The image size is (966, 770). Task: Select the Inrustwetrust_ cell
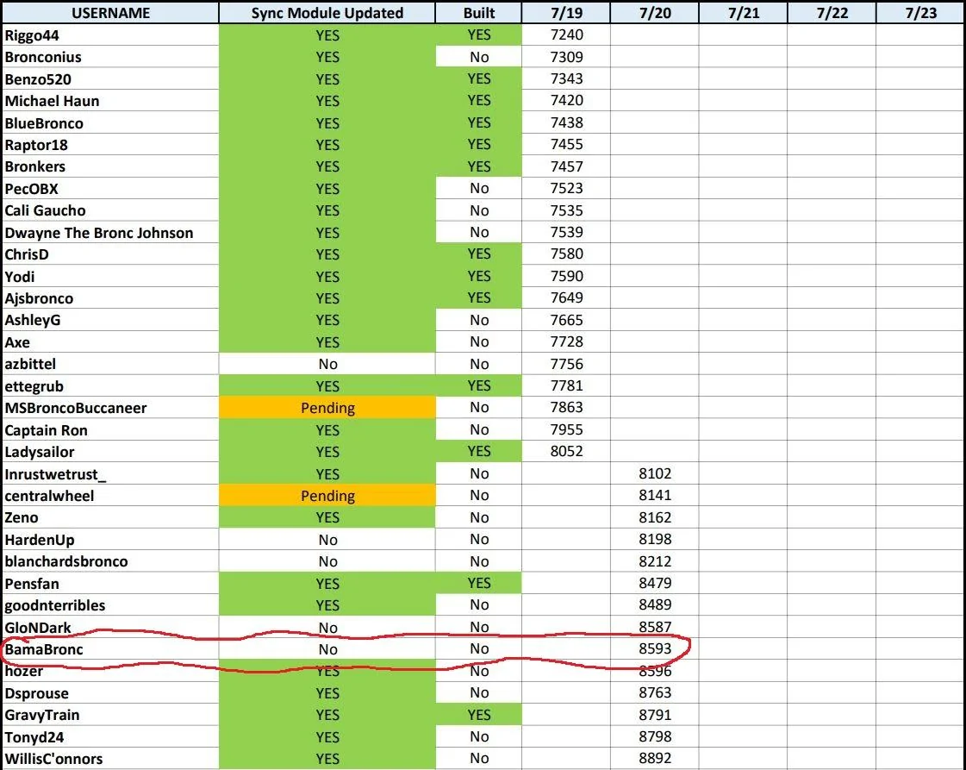(x=110, y=473)
